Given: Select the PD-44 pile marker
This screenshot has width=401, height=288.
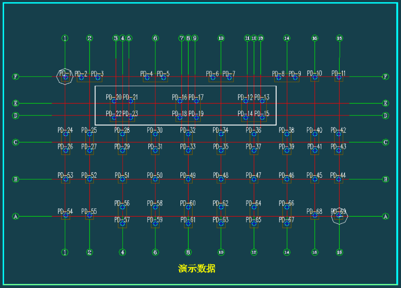Looking at the screenshot, I should pos(339,179).
